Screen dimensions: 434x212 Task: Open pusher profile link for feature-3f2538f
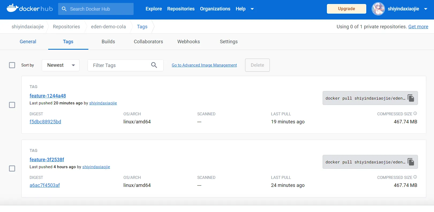coord(96,167)
